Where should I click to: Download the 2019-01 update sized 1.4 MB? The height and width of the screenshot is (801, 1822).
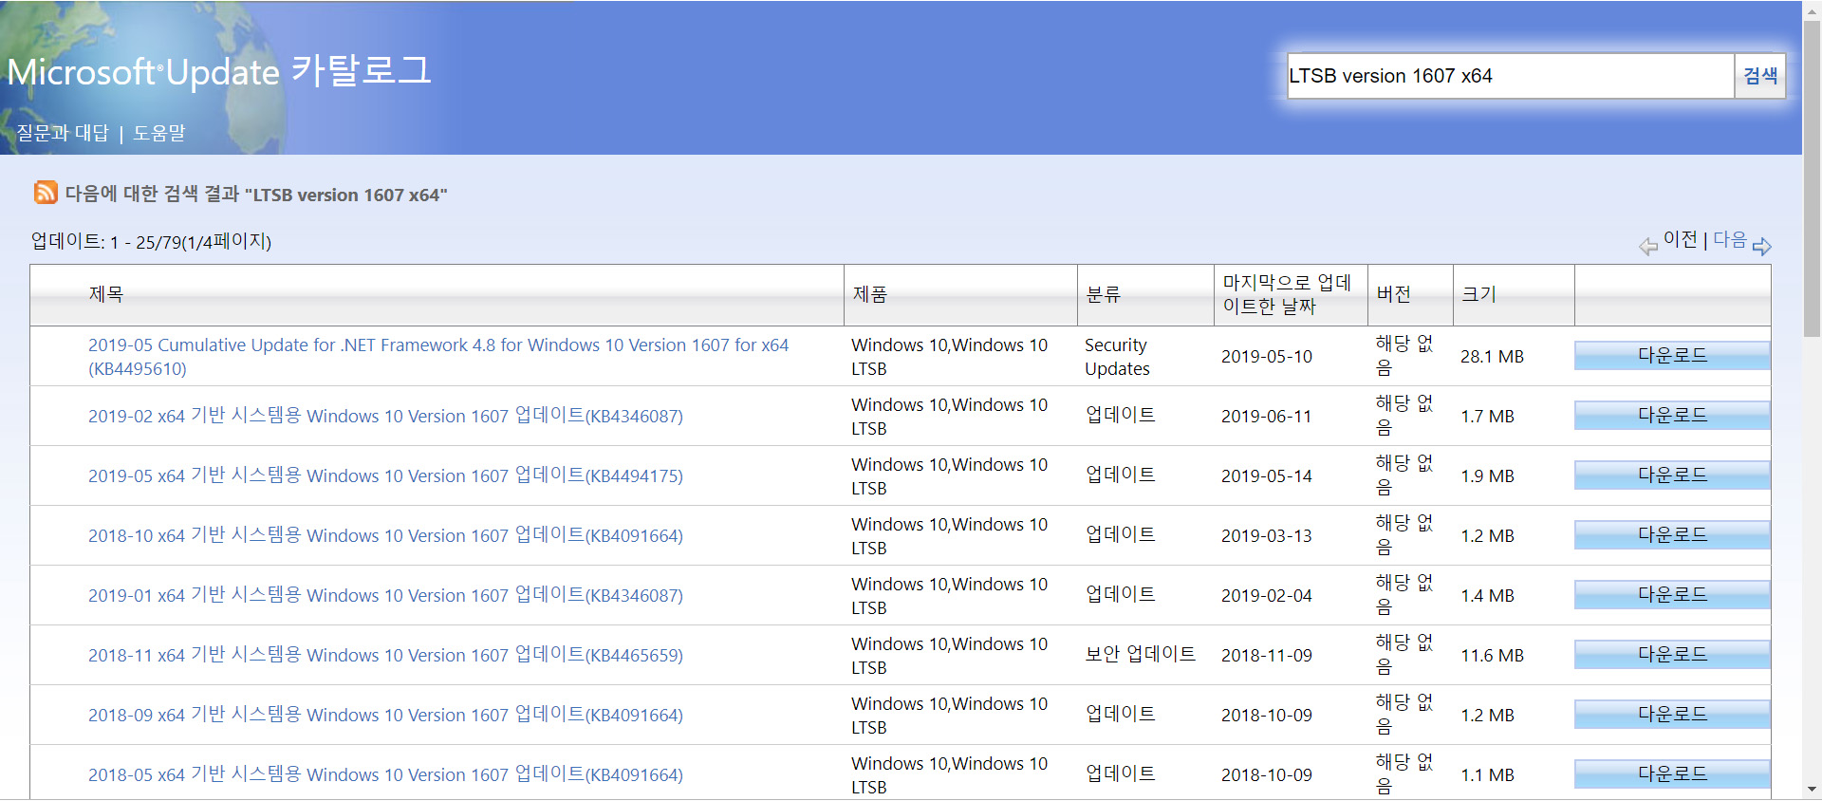[x=1672, y=595]
